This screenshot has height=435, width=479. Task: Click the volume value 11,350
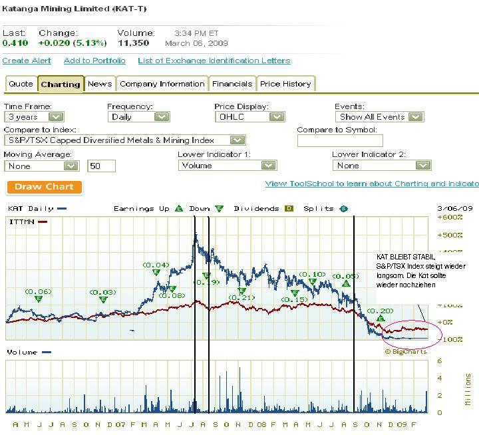click(134, 43)
